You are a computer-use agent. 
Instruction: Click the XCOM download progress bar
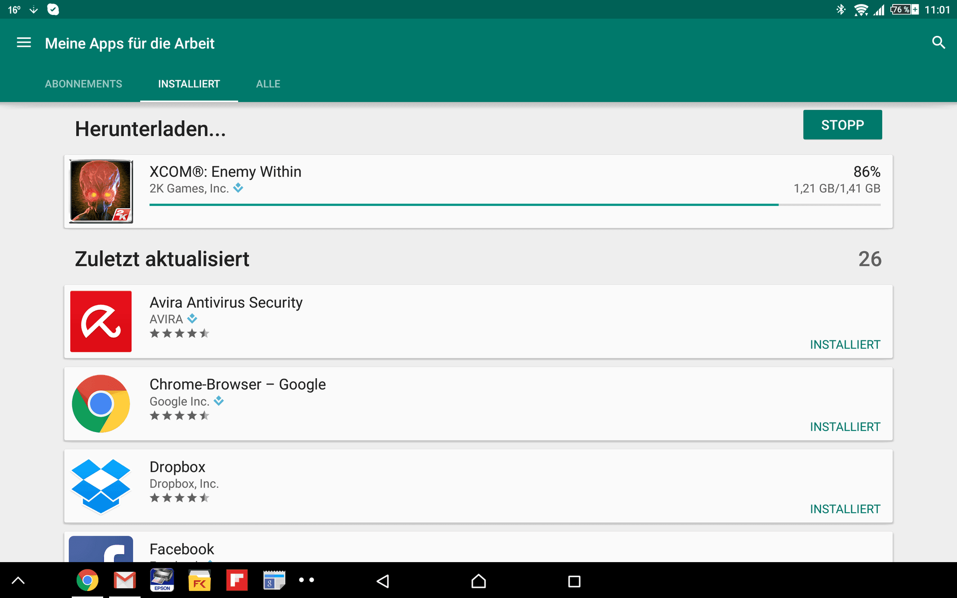[515, 204]
